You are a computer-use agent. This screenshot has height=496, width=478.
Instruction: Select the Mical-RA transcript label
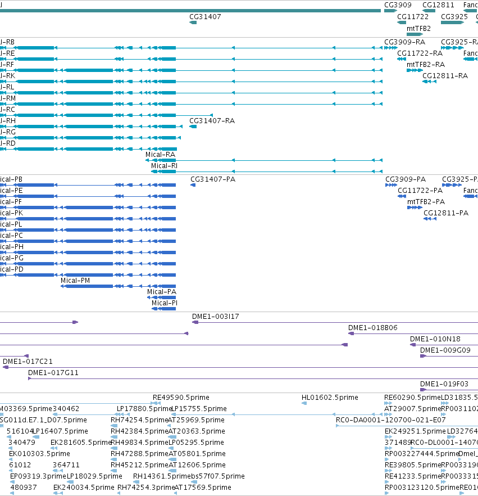[160, 154]
